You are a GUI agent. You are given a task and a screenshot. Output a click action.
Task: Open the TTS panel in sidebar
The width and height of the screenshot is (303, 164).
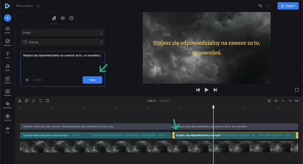[x=8, y=130]
